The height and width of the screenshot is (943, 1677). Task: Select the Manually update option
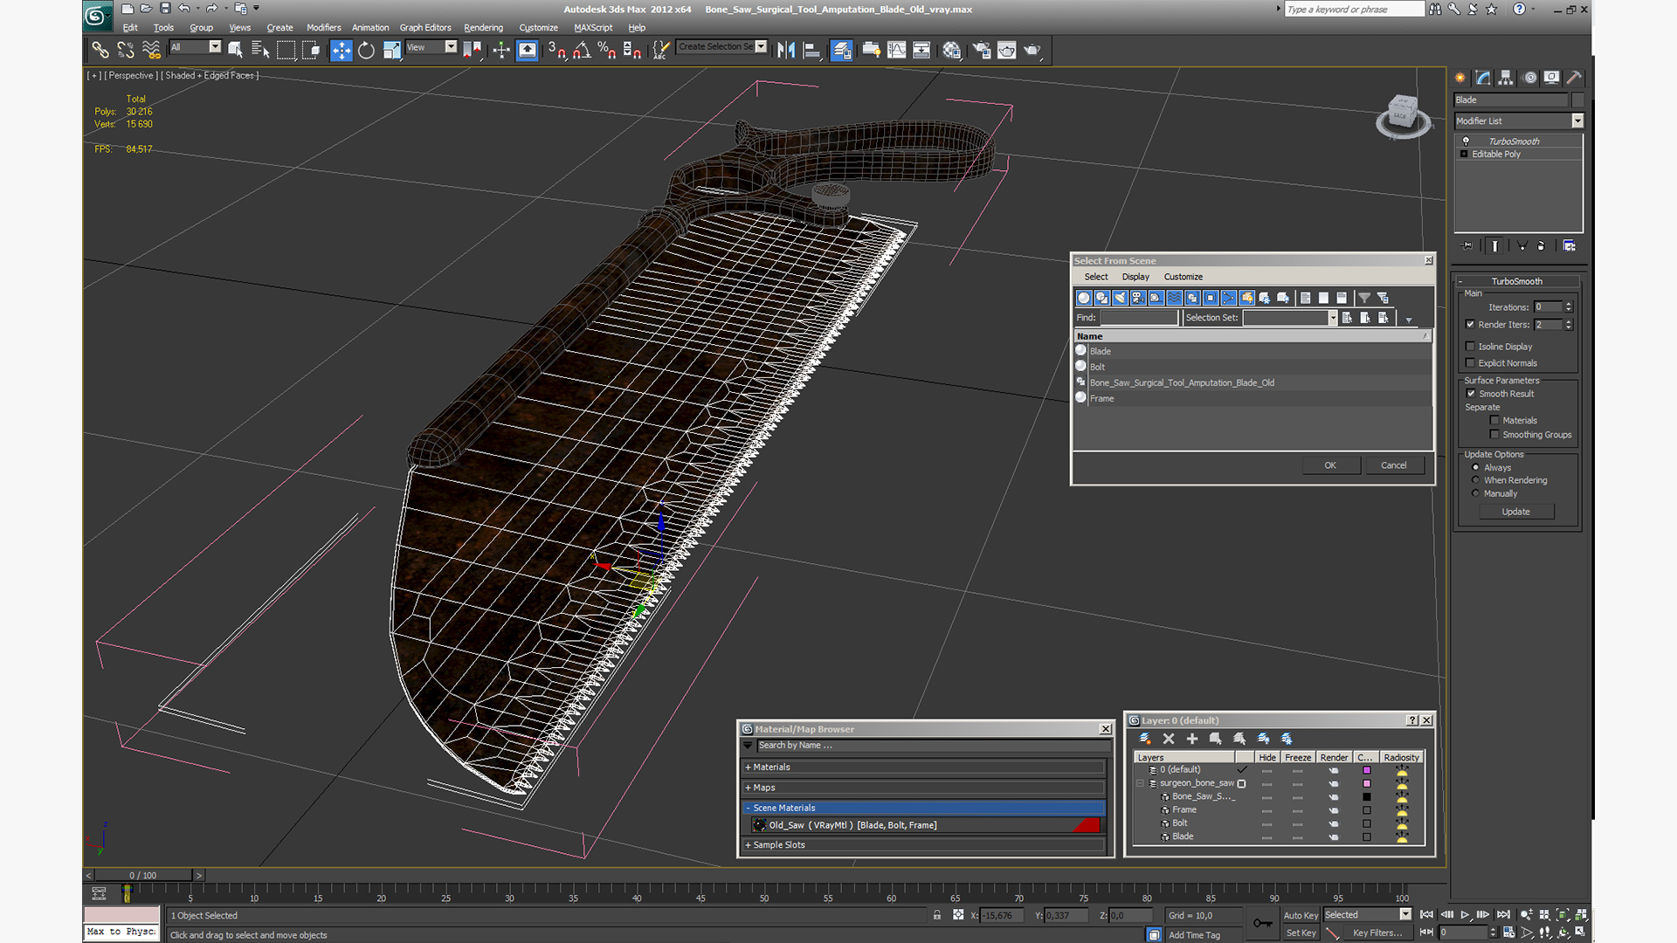point(1476,493)
